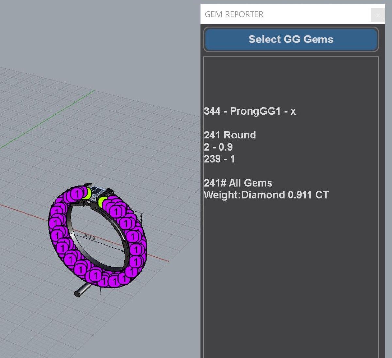Click the small vertical dimension arrow beside ring
The height and width of the screenshot is (358, 392).
coord(141,217)
